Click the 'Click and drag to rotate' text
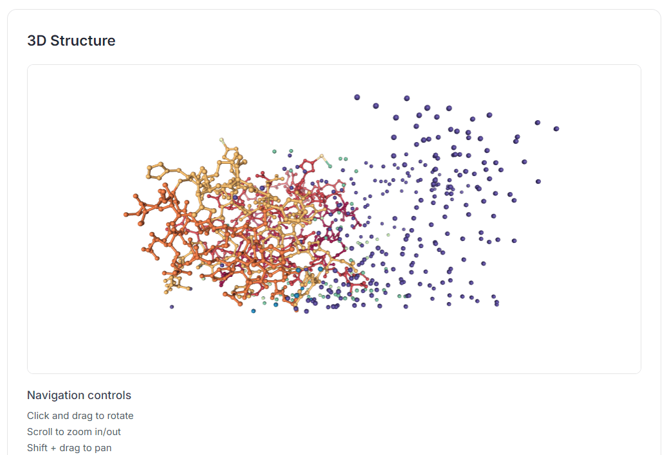Image resolution: width=669 pixels, height=455 pixels. [80, 416]
